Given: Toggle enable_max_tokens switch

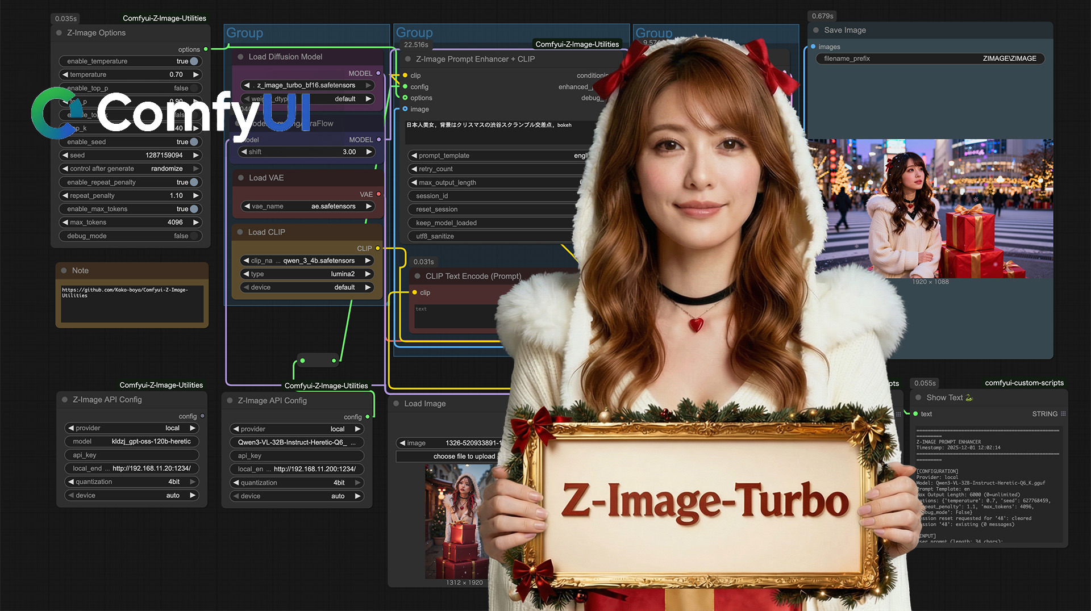Looking at the screenshot, I should click(x=194, y=209).
